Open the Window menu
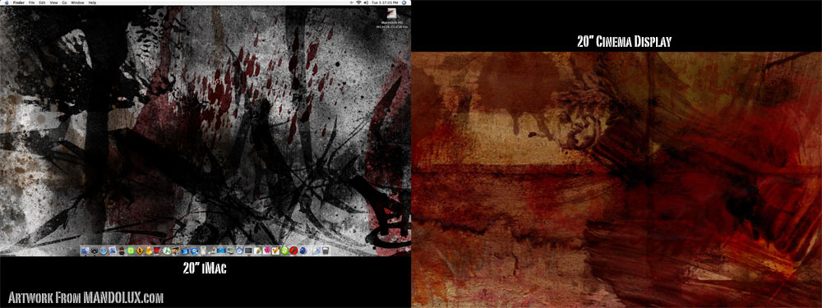This screenshot has height=308, width=822. tap(77, 2)
